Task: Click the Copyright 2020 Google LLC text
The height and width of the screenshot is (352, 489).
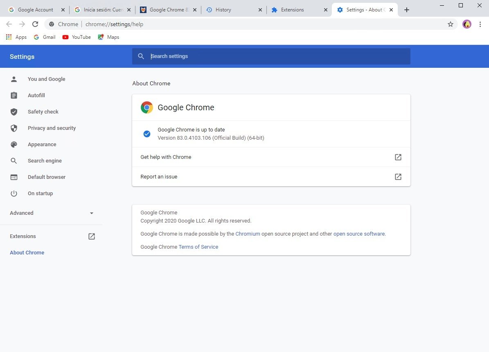Action: click(x=196, y=221)
